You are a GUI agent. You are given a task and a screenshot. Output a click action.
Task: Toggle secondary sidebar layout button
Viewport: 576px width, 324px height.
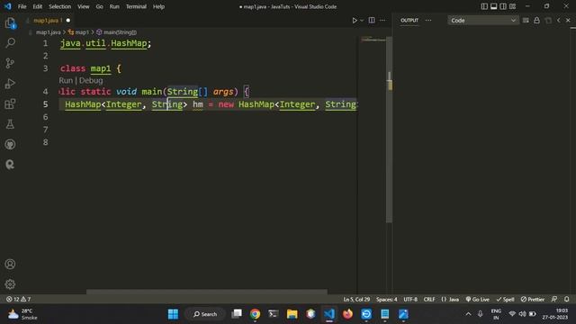(x=503, y=6)
